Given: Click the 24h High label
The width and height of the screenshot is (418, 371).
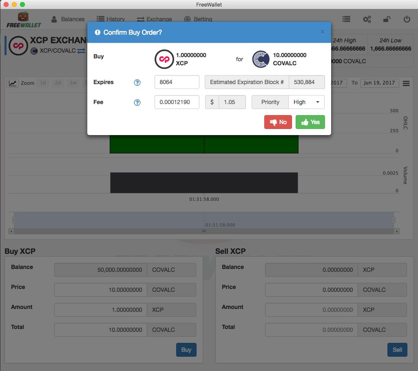Looking at the screenshot, I should (344, 40).
